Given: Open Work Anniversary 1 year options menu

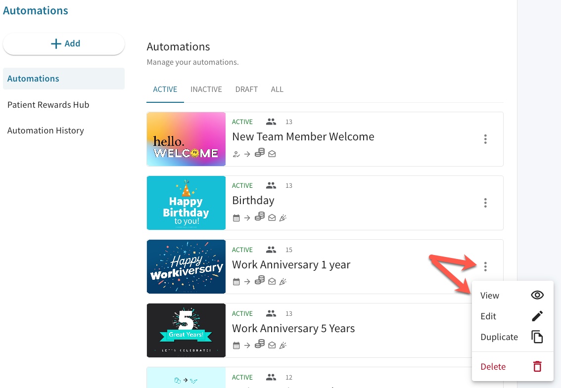Looking at the screenshot, I should tap(485, 266).
